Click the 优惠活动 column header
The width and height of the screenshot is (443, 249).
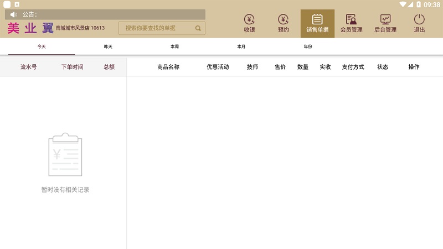coord(218,67)
